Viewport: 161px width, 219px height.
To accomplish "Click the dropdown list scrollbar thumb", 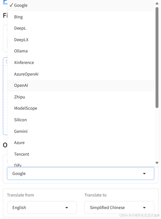I will point(157,58).
